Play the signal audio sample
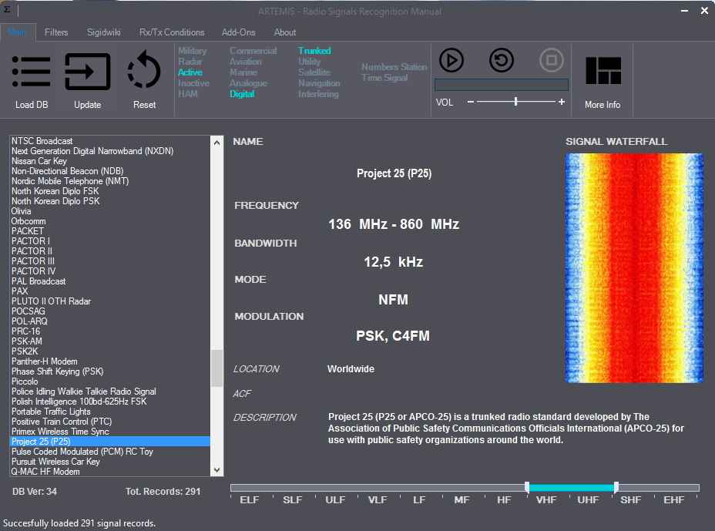Viewport: 715px width, 531px height. (x=451, y=60)
